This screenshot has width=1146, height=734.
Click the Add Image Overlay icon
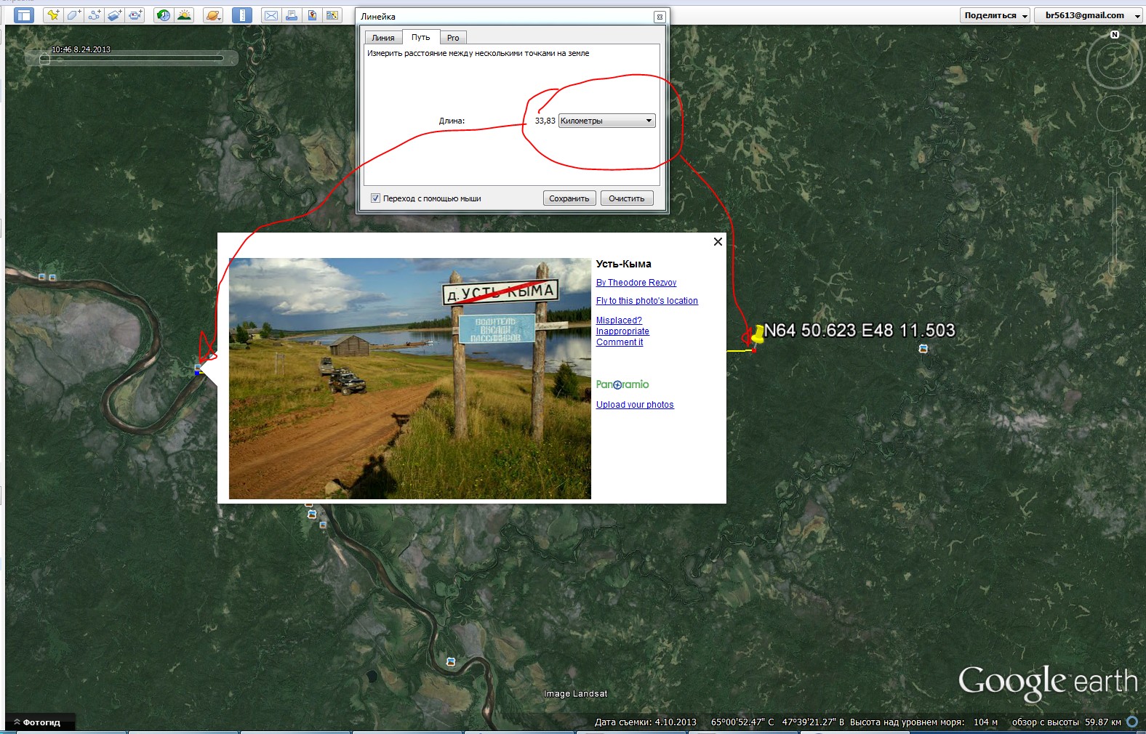[x=114, y=15]
